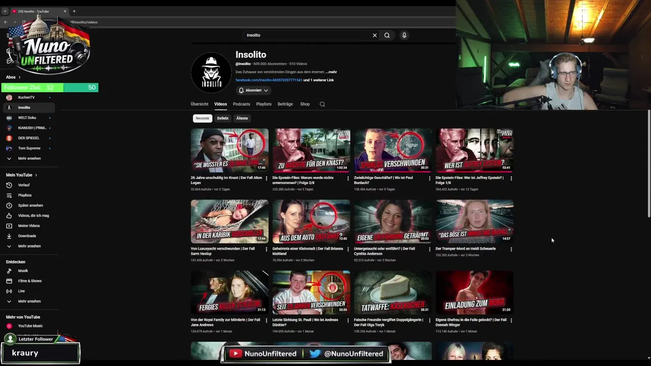Image resolution: width=651 pixels, height=366 pixels.
Task: Open Downloads in sidebar
Action: tap(28, 236)
